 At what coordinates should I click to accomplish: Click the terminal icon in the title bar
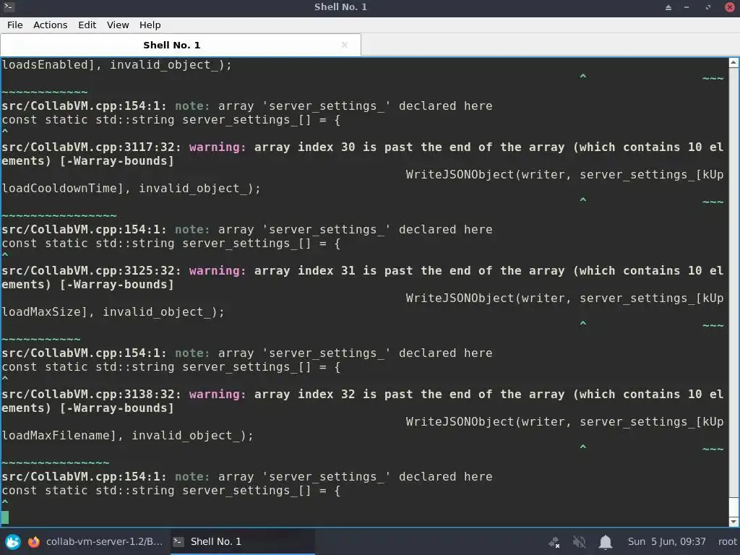click(9, 7)
